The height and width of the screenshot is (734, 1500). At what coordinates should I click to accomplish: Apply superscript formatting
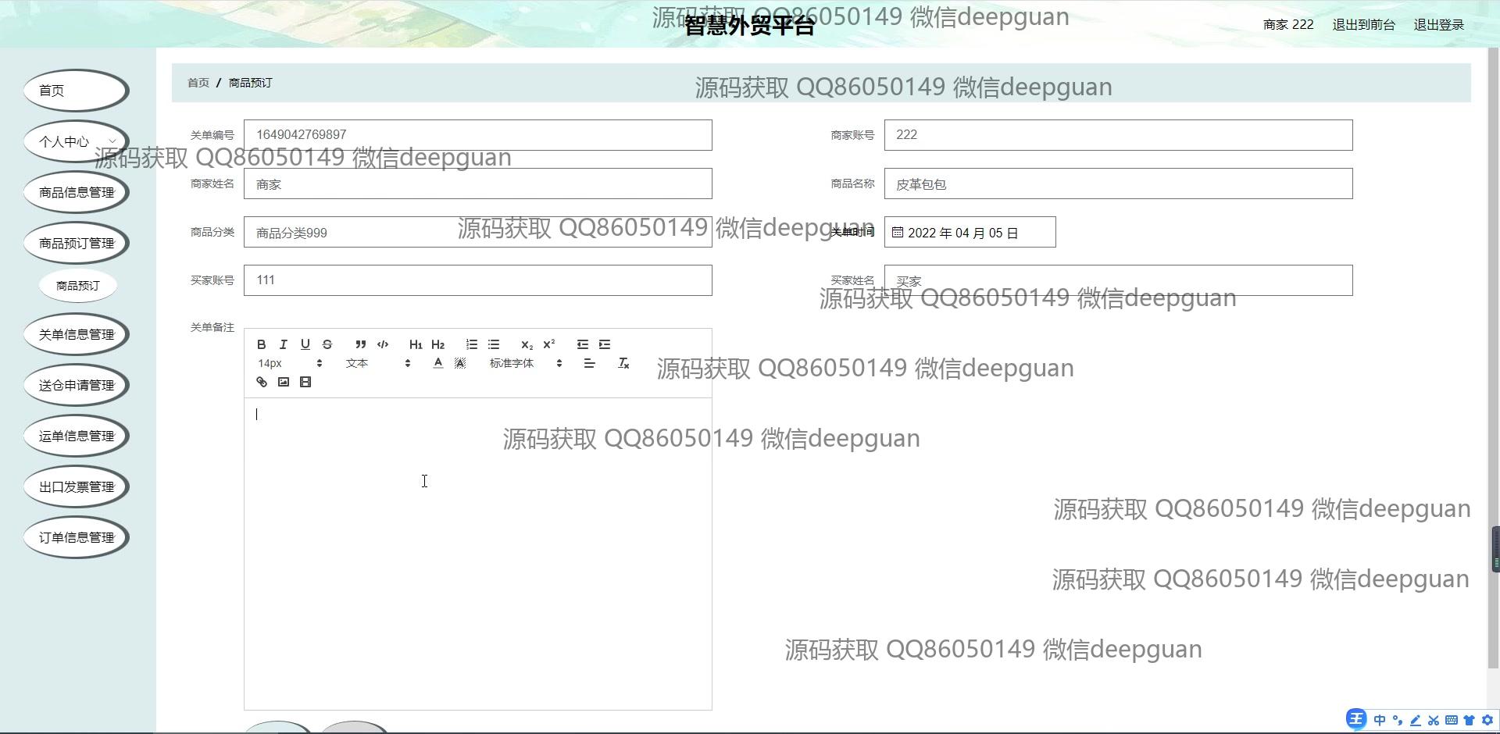[549, 344]
